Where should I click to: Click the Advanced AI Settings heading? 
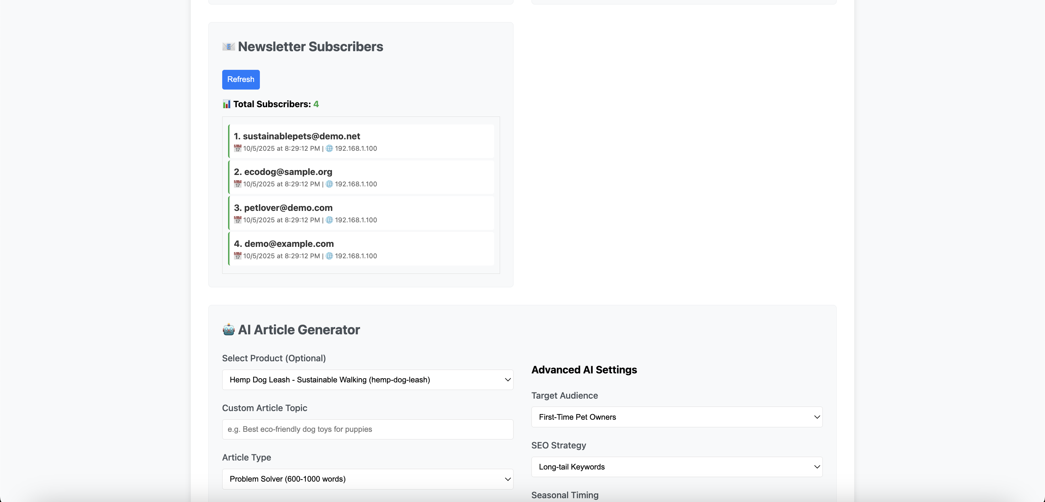point(584,370)
